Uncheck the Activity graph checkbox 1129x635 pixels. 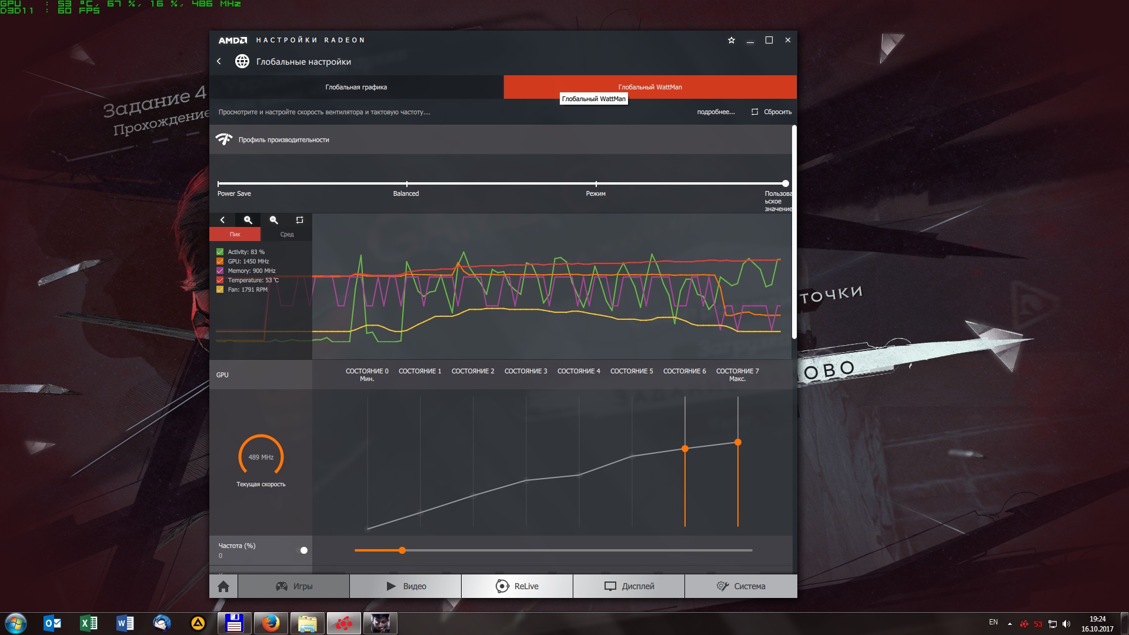click(x=220, y=252)
